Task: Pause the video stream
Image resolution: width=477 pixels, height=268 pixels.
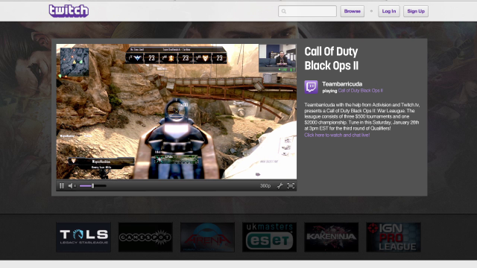Action: click(62, 185)
